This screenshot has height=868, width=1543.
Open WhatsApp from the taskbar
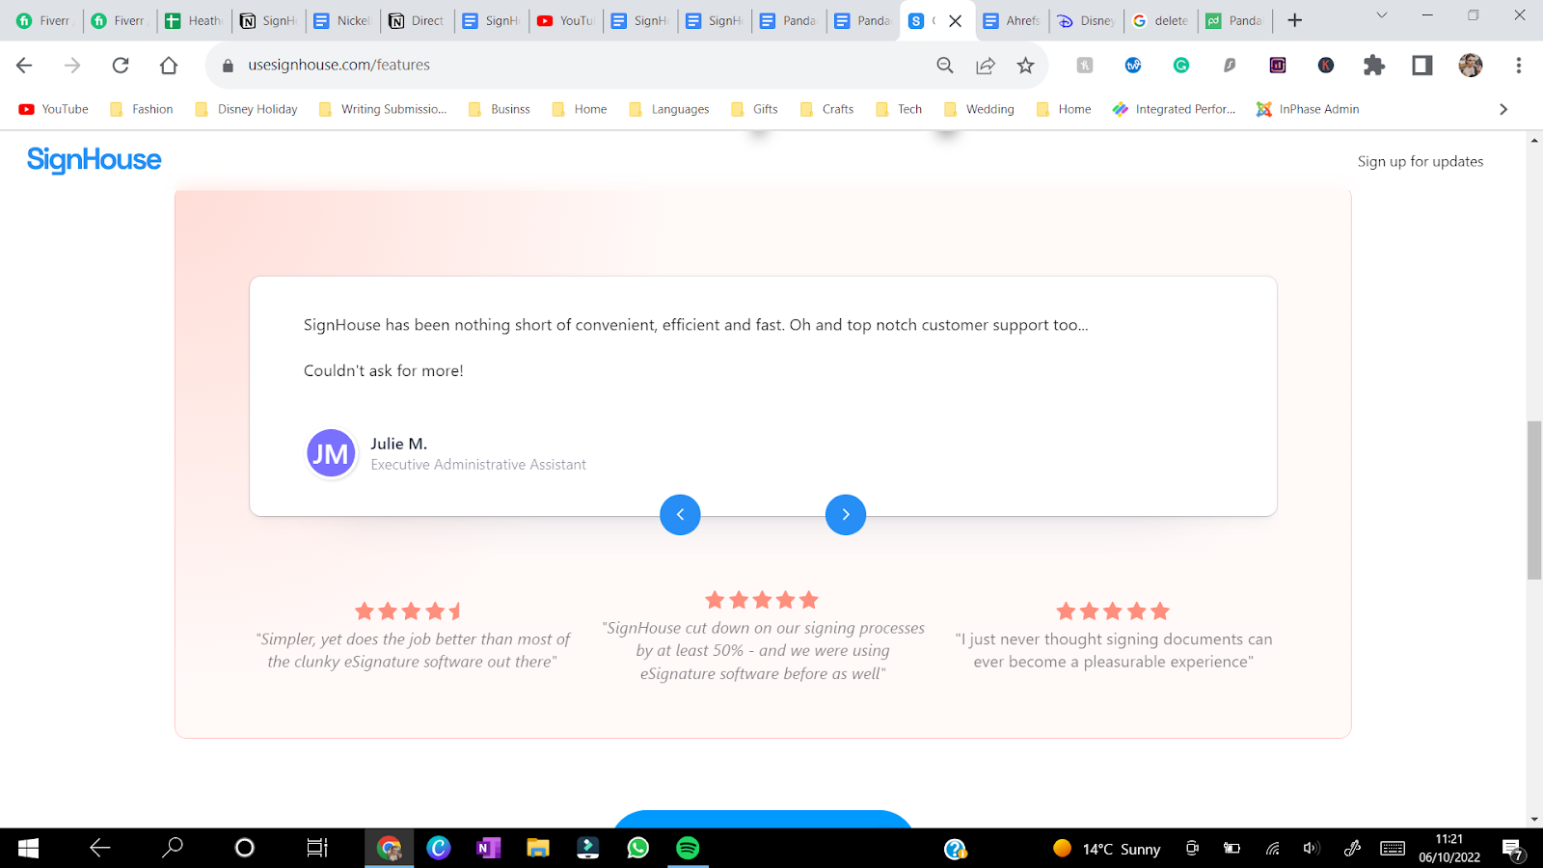pyautogui.click(x=637, y=848)
